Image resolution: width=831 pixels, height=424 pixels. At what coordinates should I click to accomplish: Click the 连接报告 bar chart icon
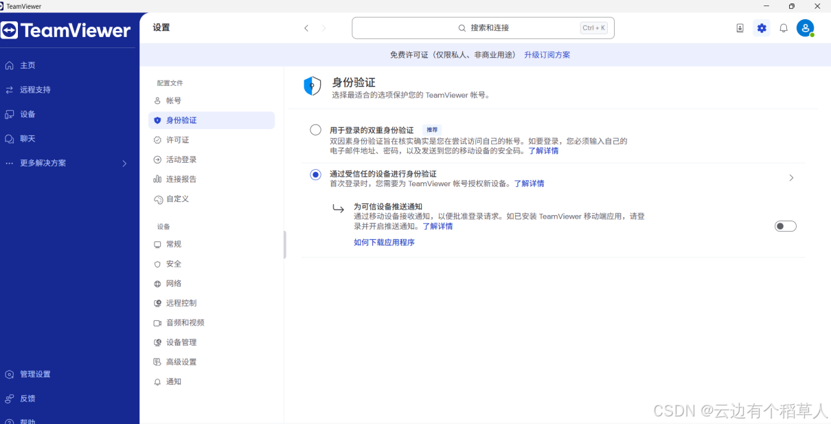157,179
